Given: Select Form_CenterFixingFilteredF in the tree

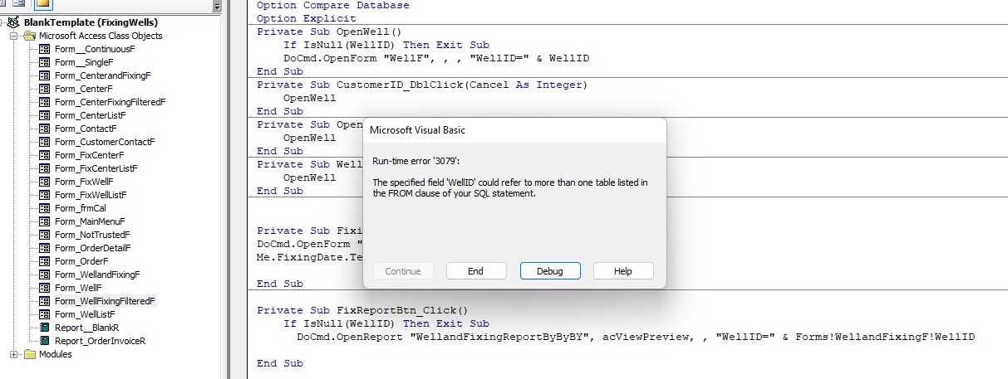Looking at the screenshot, I should click(110, 102).
